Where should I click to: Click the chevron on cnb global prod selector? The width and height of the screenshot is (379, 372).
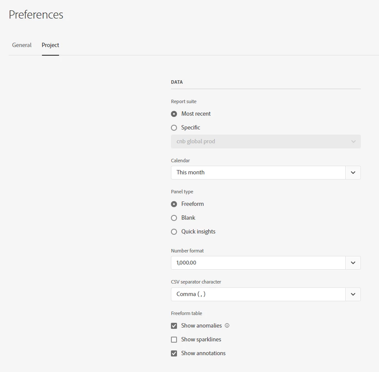pyautogui.click(x=354, y=142)
